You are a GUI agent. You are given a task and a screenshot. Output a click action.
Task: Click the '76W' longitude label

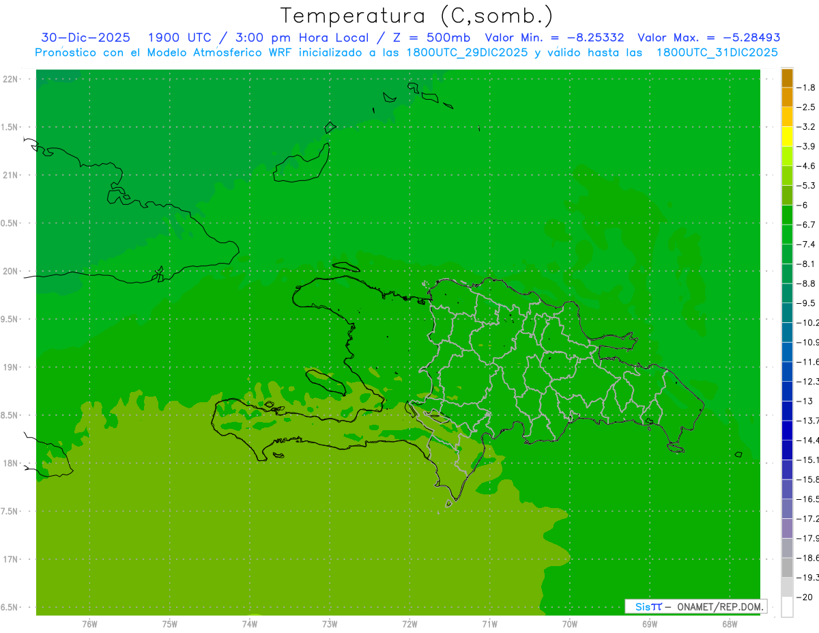[89, 623]
